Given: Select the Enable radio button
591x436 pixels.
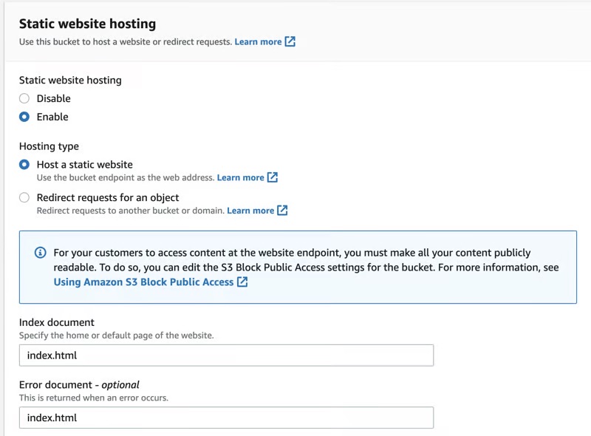Looking at the screenshot, I should (24, 117).
